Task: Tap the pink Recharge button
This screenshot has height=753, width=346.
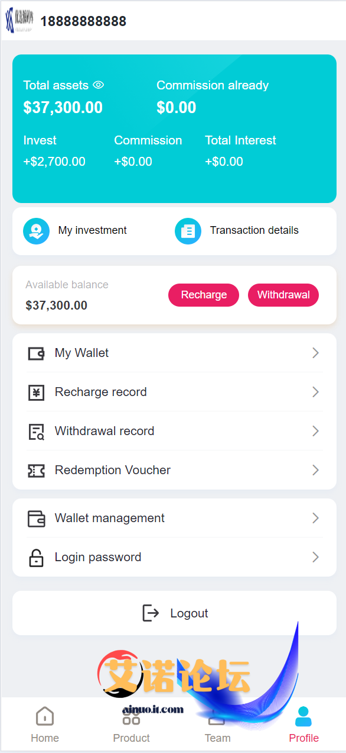Action: tap(204, 295)
